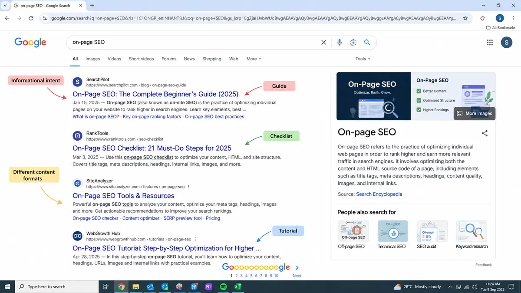
Task: Open Technical SEO related search thumbnail
Action: pos(392,231)
